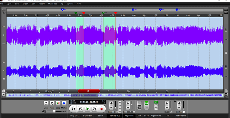Start playback with the green Play button

[x=88, y=109]
